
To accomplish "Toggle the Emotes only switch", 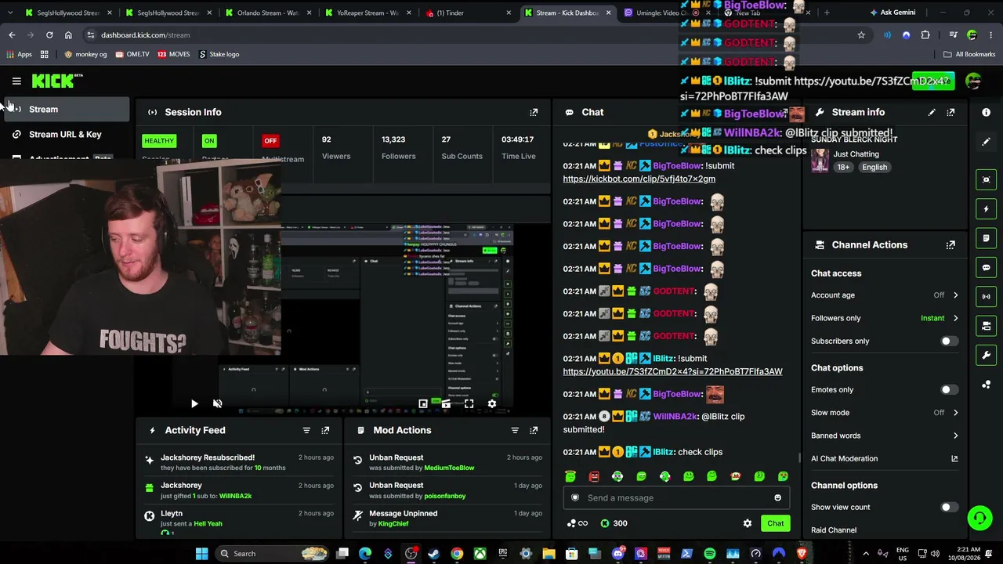I will 948,390.
